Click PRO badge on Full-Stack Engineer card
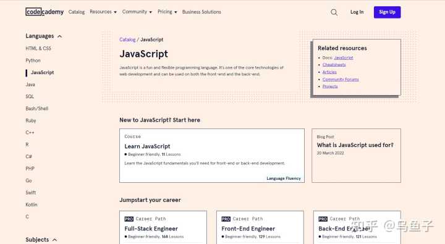The width and height of the screenshot is (445, 244). [x=129, y=219]
